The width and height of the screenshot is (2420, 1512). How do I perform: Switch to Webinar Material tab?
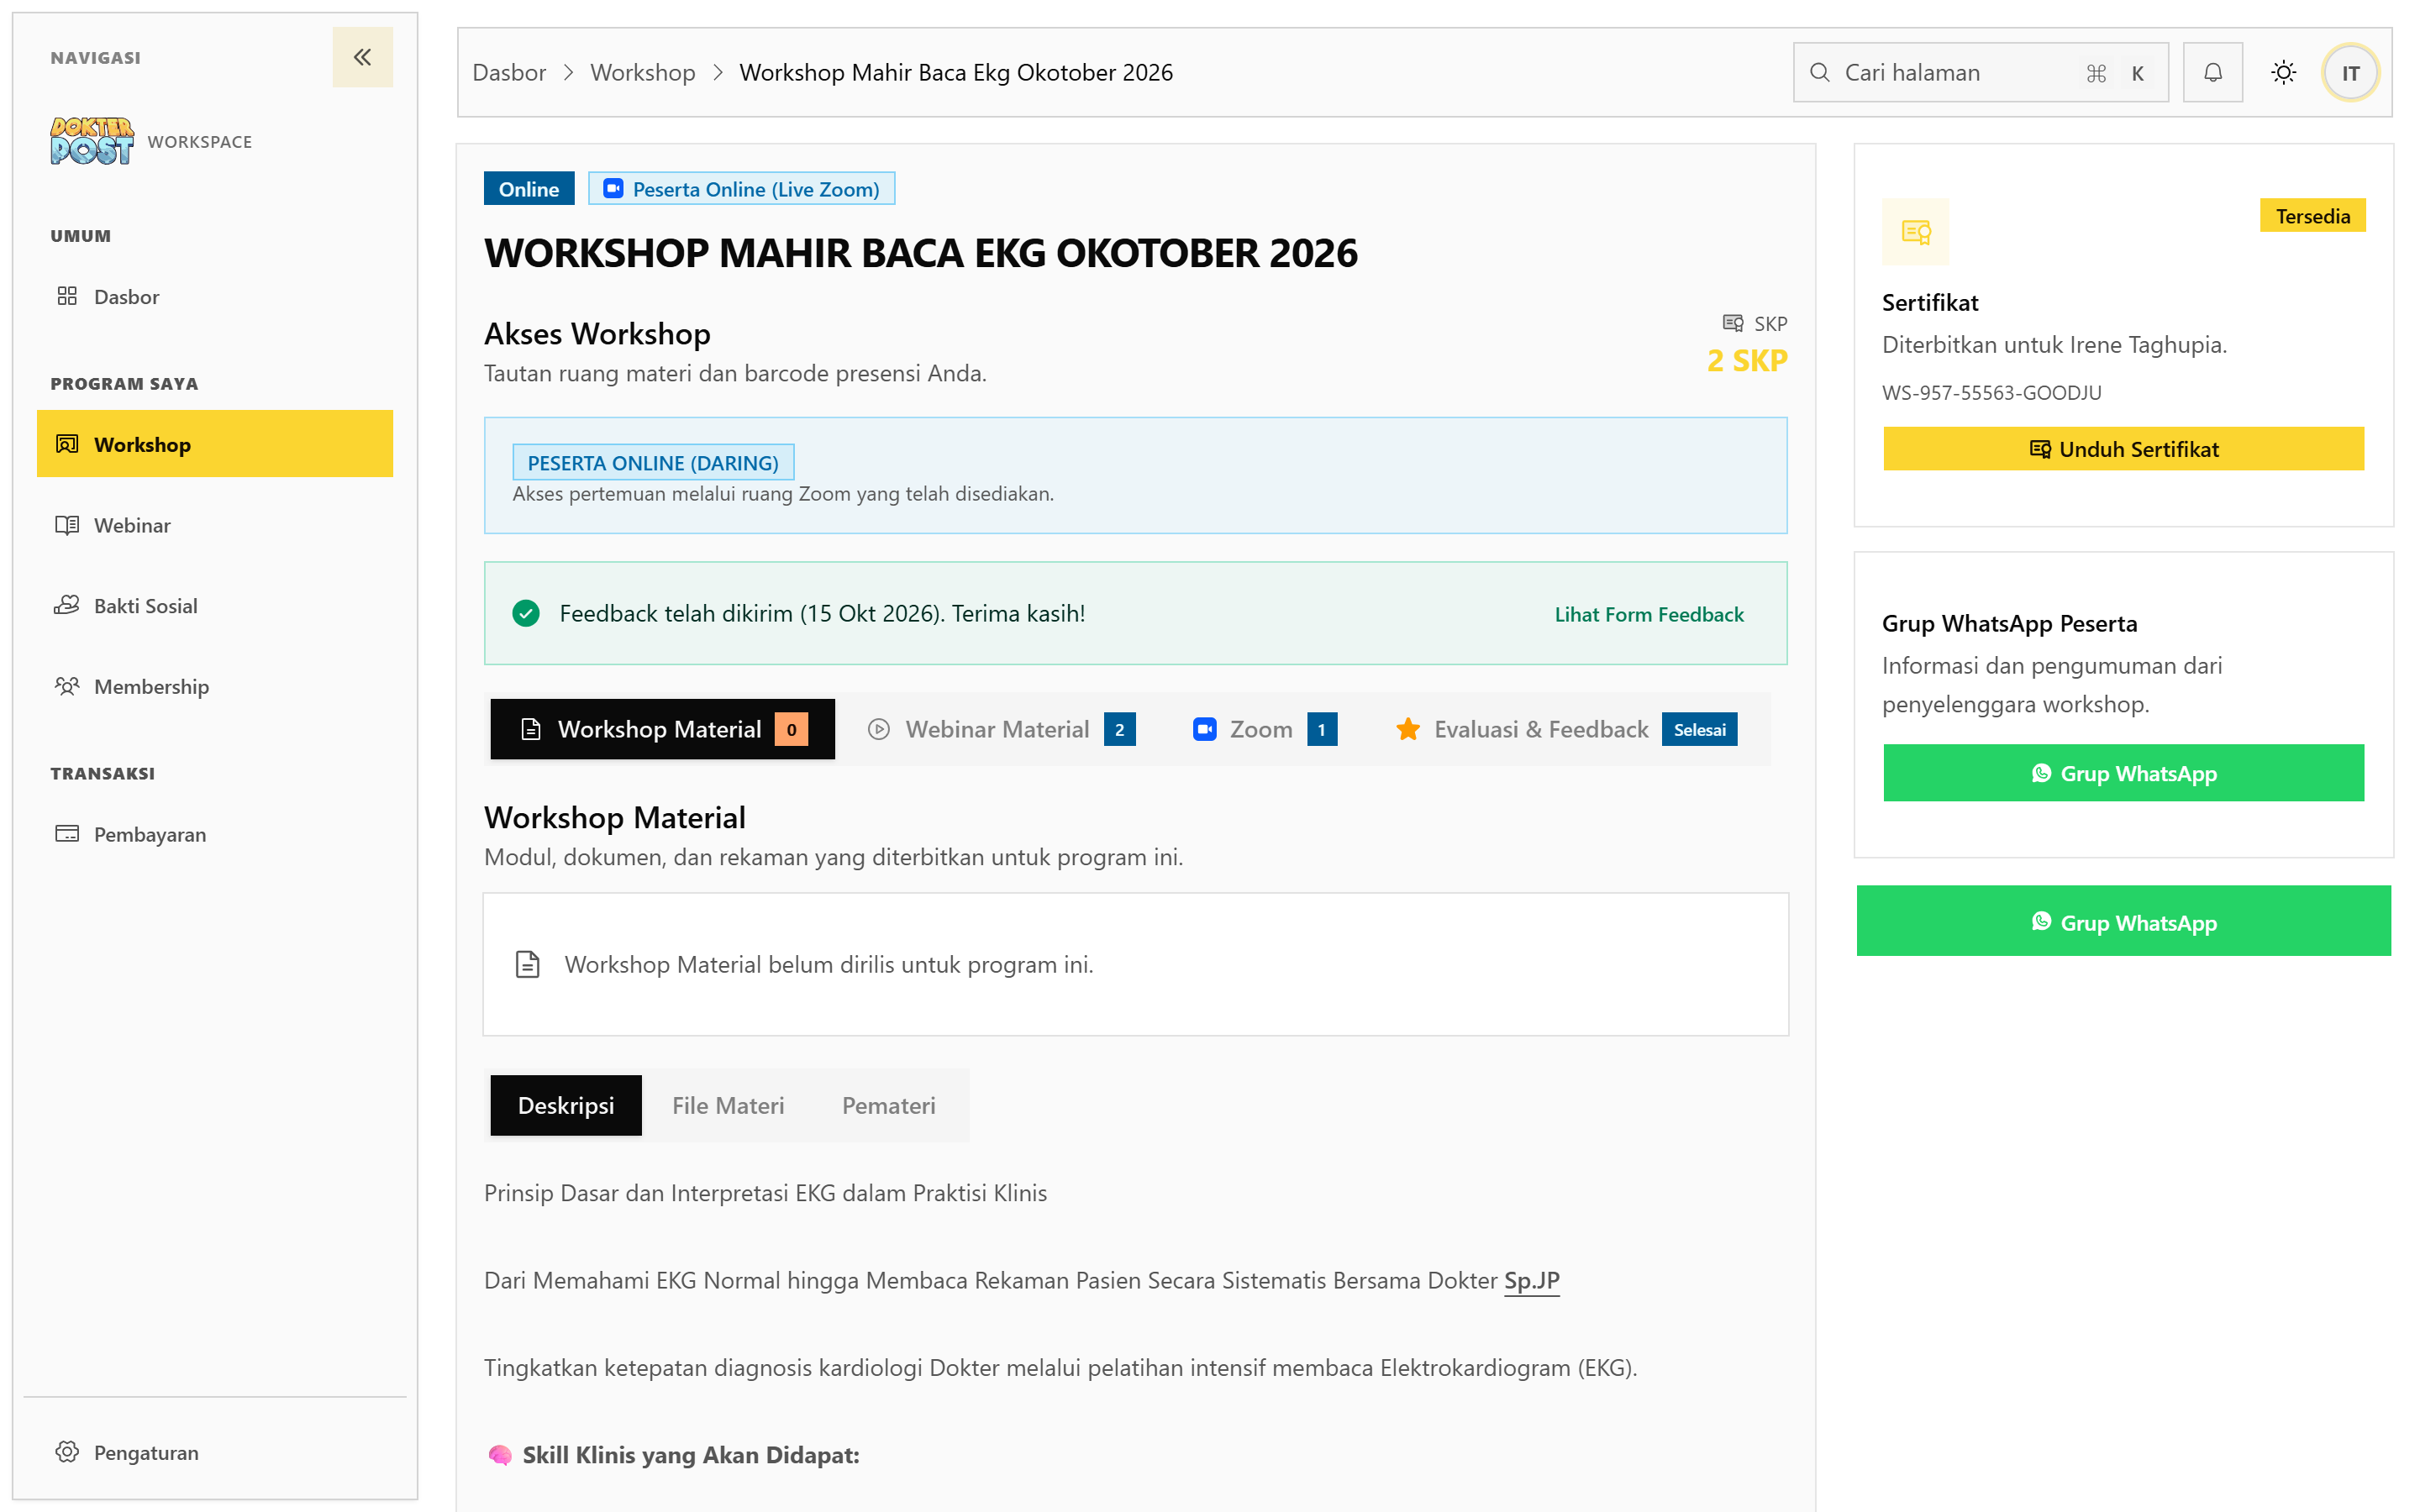(1001, 729)
